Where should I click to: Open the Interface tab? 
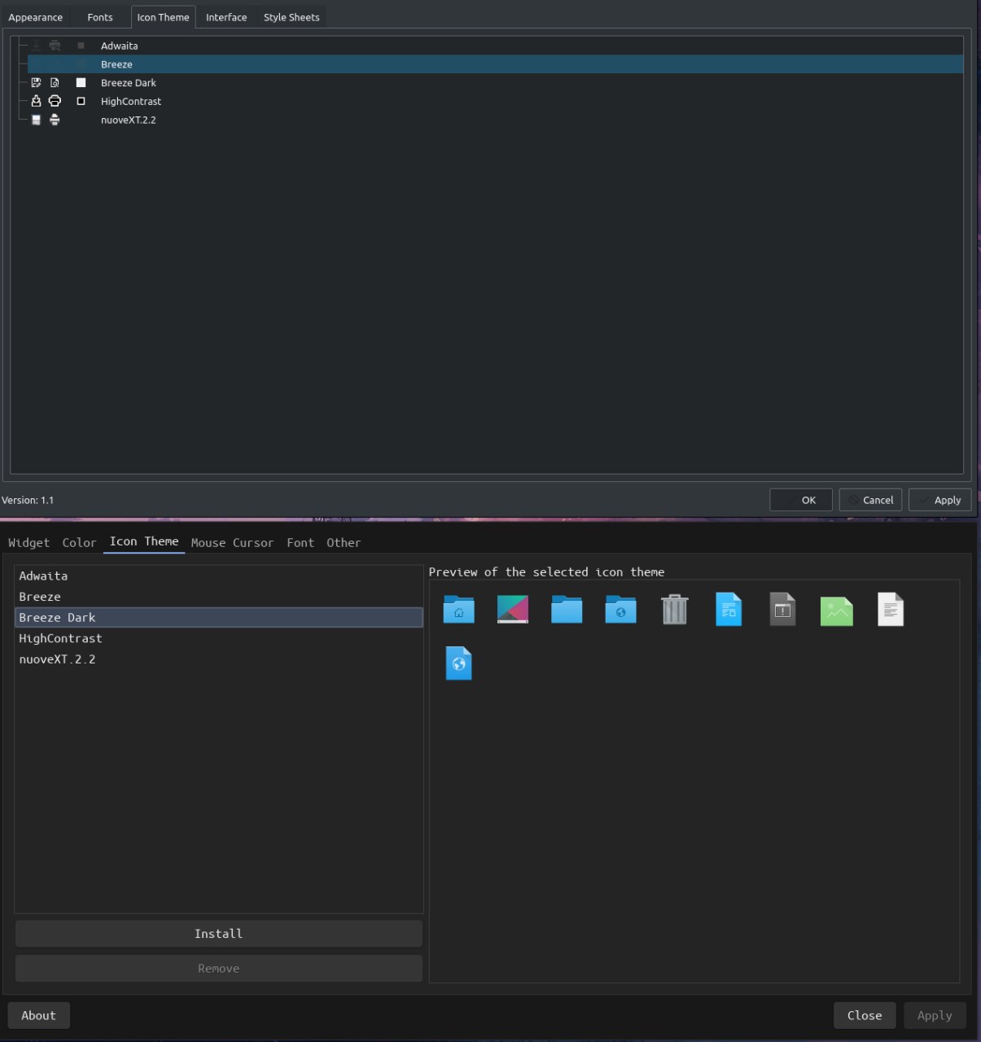tap(226, 17)
